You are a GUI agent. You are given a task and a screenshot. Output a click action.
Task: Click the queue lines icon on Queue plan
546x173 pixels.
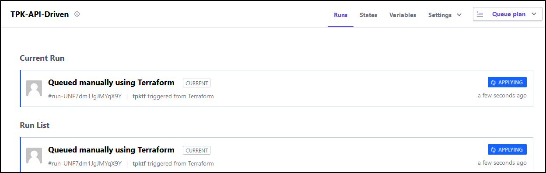pos(480,14)
